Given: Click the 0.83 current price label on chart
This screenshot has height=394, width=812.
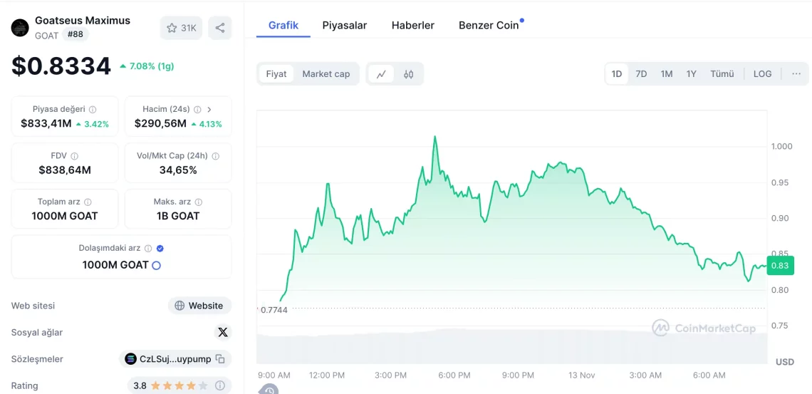Looking at the screenshot, I should point(780,266).
